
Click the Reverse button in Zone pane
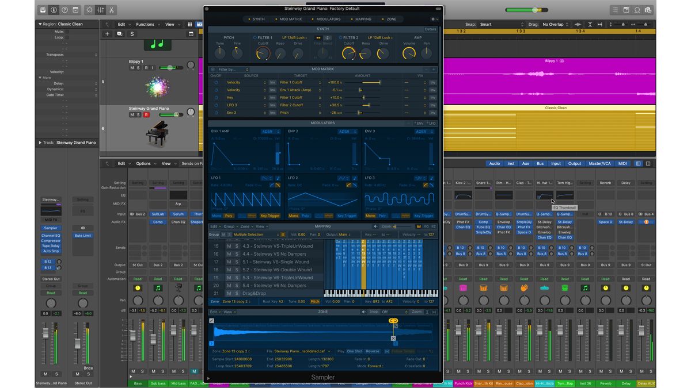point(373,351)
